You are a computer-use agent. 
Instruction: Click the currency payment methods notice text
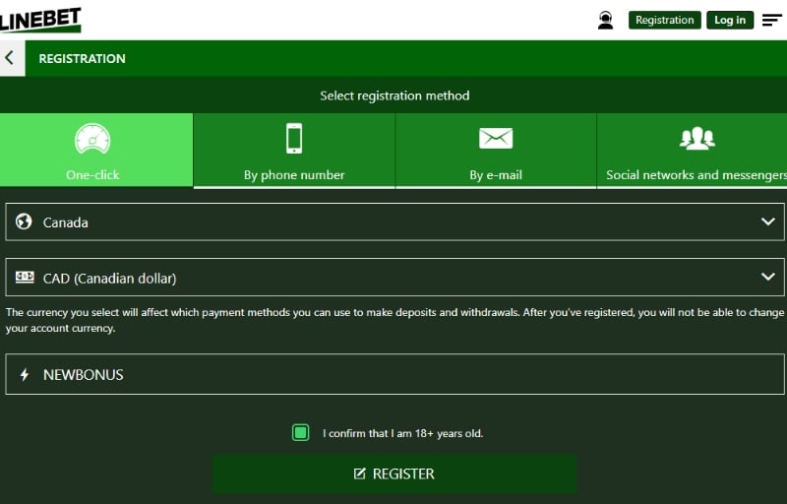click(x=394, y=320)
